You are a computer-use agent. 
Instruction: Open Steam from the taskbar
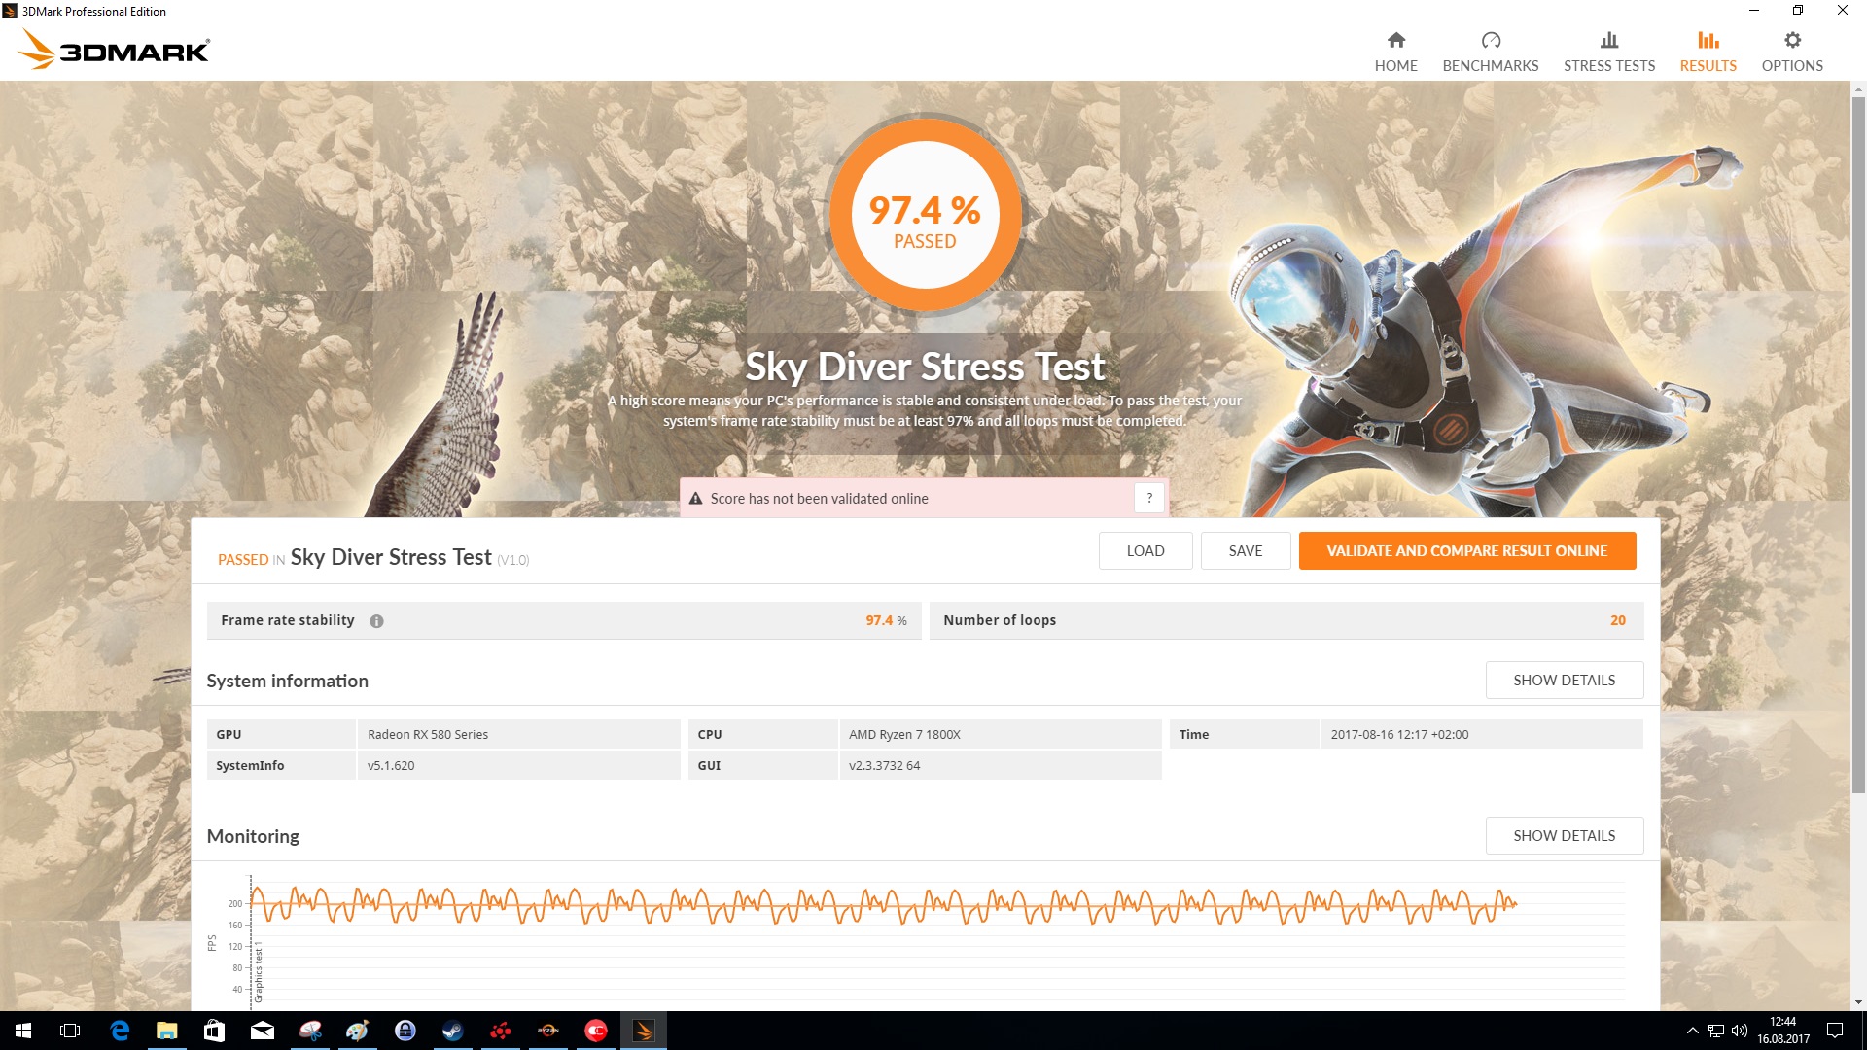tap(452, 1031)
